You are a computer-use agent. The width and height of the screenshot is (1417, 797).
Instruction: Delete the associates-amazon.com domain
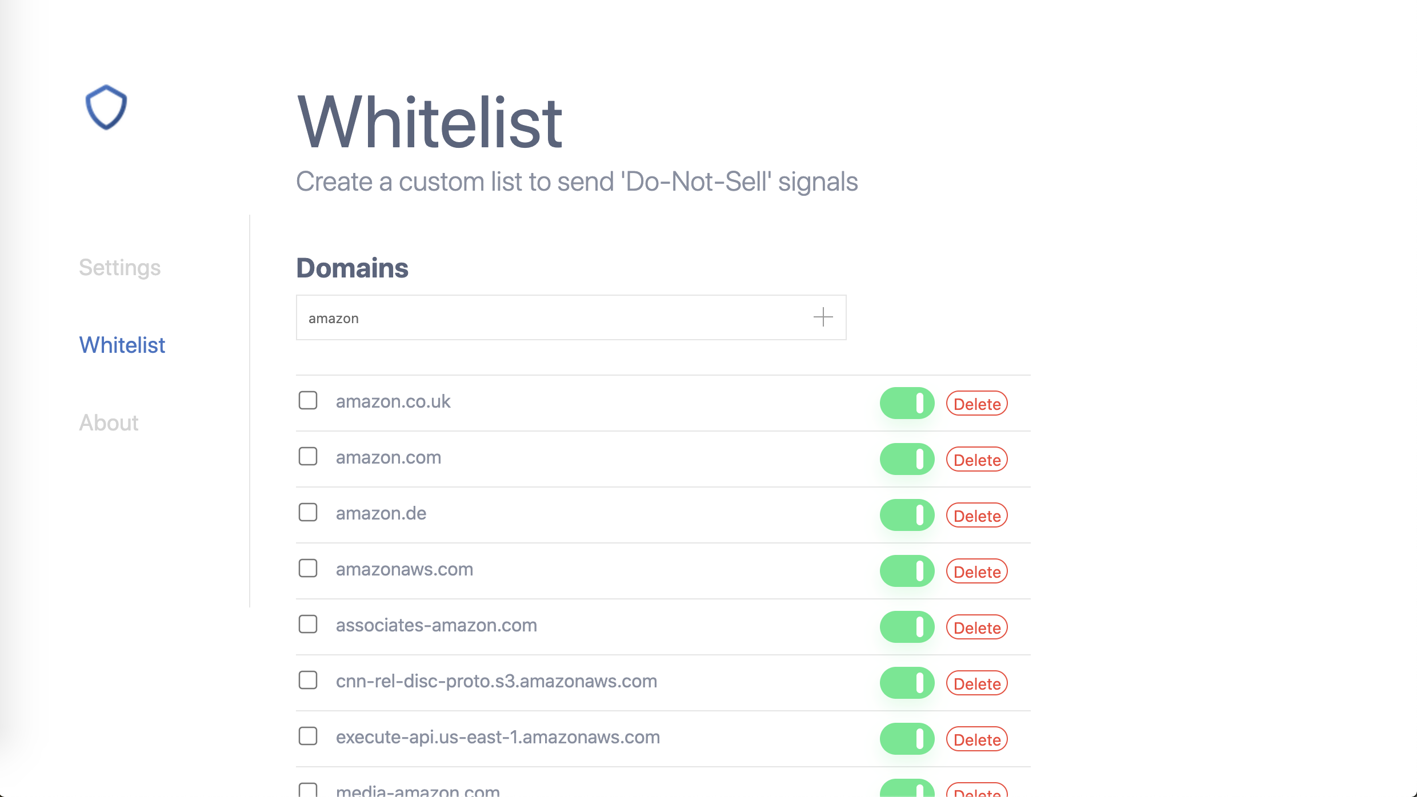pos(977,627)
